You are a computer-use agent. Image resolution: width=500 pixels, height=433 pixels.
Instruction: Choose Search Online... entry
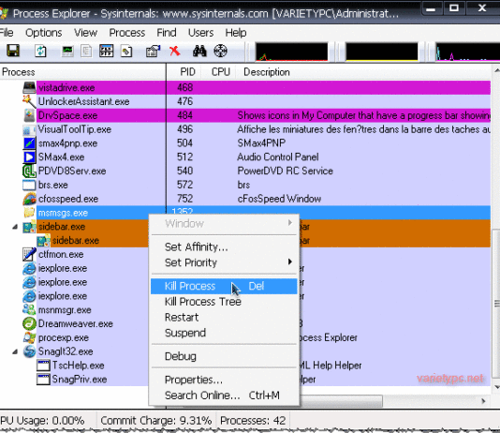tap(224, 396)
